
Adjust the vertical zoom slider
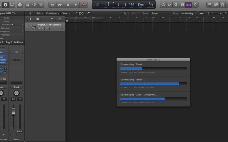(213, 14)
